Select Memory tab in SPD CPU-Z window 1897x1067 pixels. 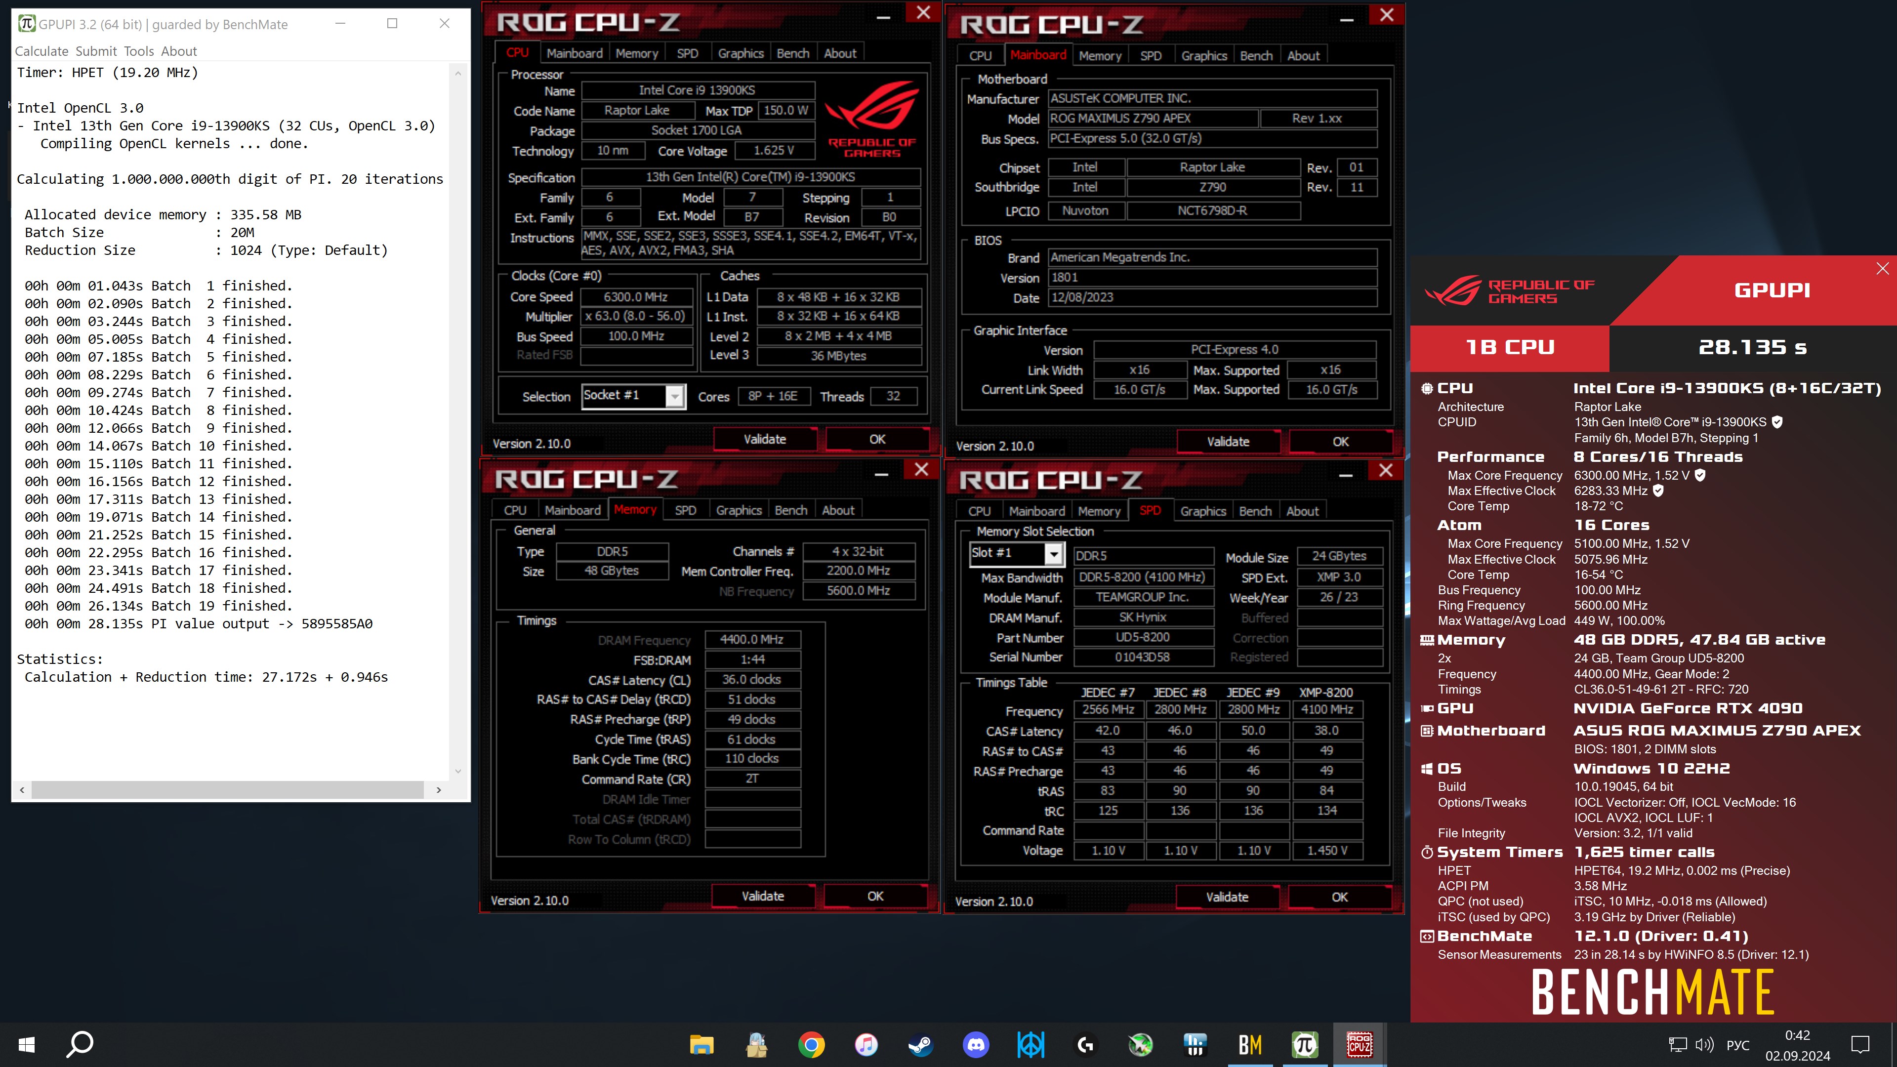(x=1099, y=511)
